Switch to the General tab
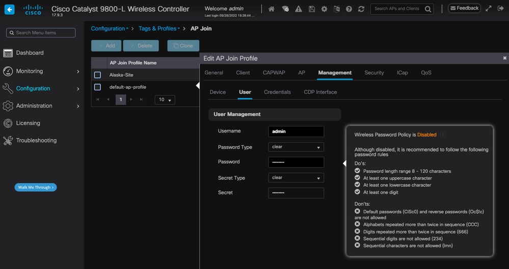The width and height of the screenshot is (509, 269). pyautogui.click(x=213, y=73)
